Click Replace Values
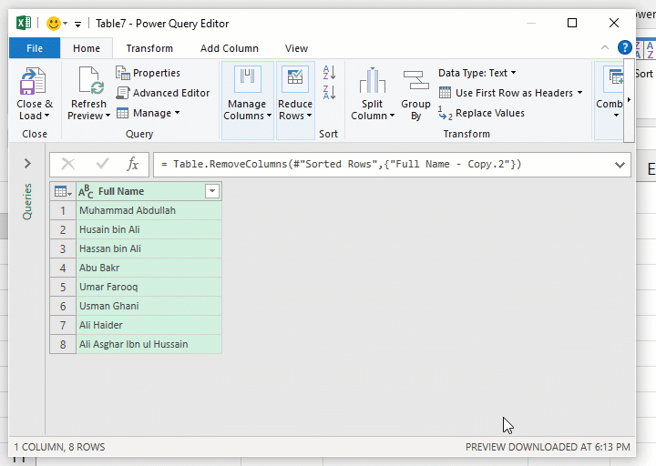This screenshot has width=656, height=466. coord(482,113)
